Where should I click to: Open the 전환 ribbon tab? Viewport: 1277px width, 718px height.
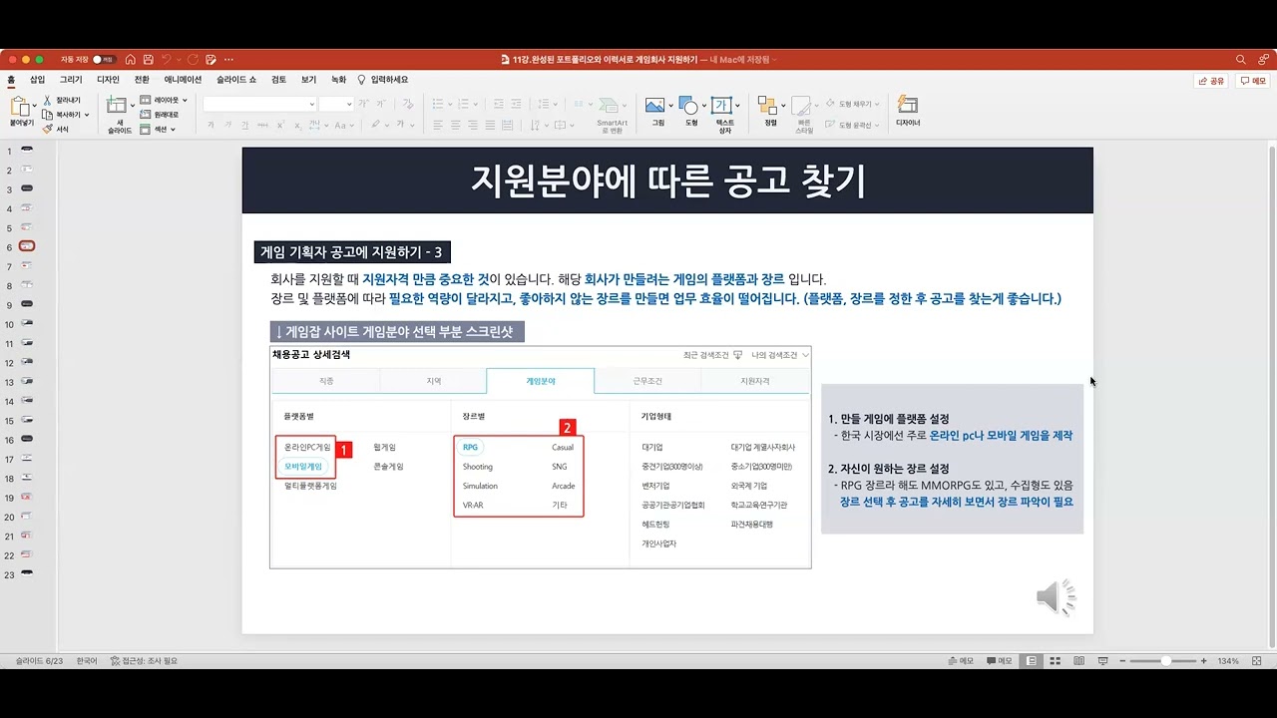click(x=142, y=80)
